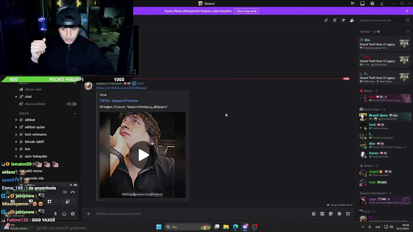Open File Explorer from taskbar
Screen dimensions: 413x232
[226, 227]
